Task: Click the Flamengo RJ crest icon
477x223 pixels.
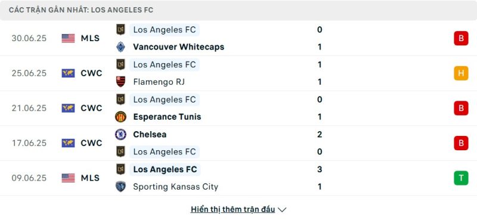Action: [120, 82]
